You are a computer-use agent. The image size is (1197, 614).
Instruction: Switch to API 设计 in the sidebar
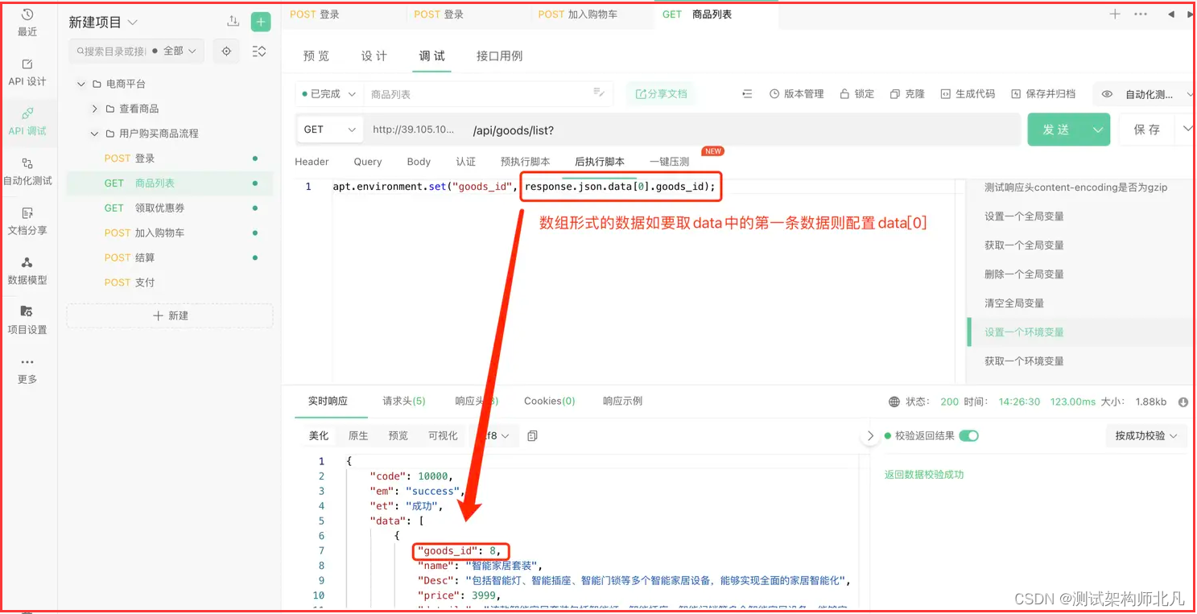(x=27, y=72)
